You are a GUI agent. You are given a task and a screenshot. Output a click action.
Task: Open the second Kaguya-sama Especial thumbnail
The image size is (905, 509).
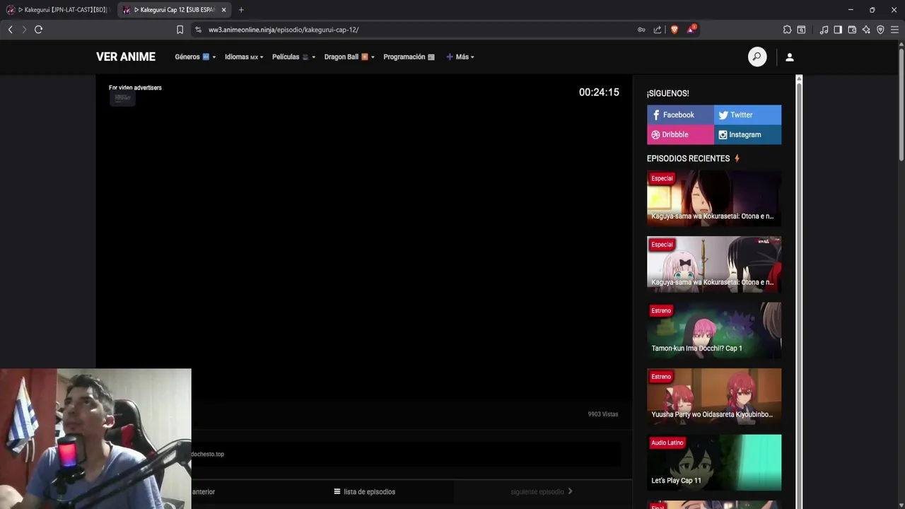point(714,264)
